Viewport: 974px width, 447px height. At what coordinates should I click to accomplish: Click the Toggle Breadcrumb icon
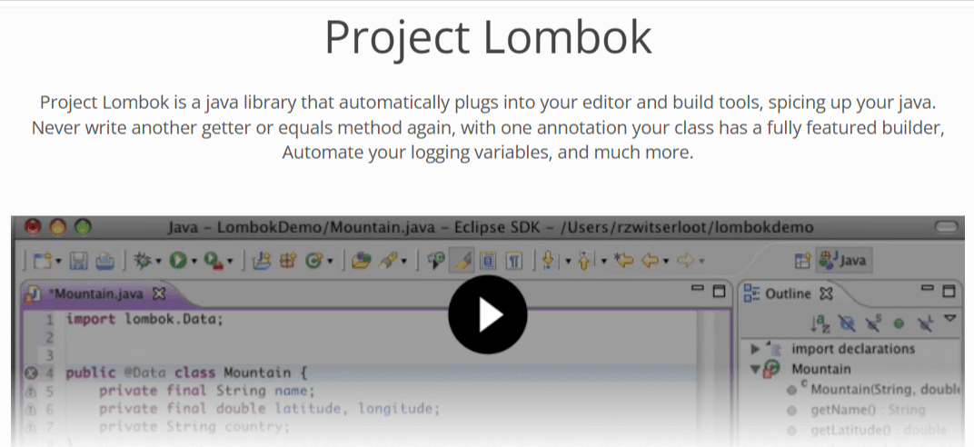(x=436, y=262)
